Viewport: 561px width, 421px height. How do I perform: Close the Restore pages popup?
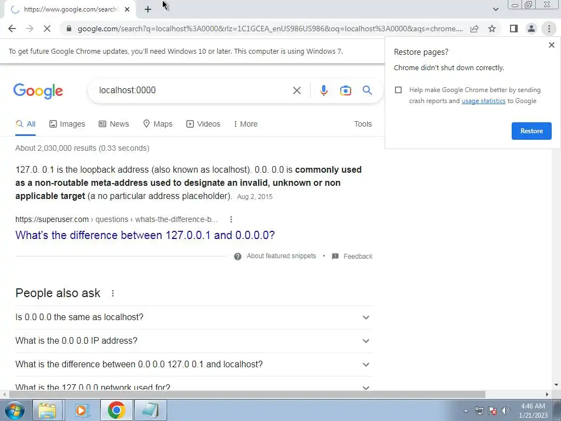(551, 45)
